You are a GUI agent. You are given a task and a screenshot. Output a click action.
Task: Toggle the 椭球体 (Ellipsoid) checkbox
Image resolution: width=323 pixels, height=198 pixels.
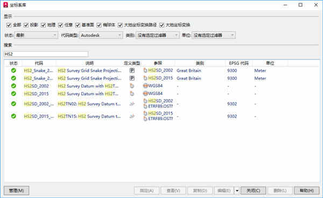click(99, 25)
